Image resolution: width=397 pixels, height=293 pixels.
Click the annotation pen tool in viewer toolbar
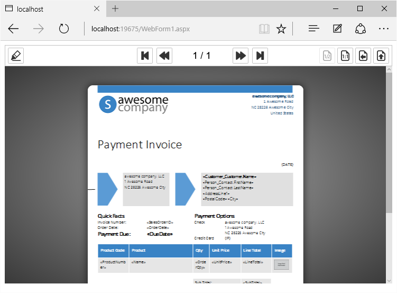coord(16,56)
